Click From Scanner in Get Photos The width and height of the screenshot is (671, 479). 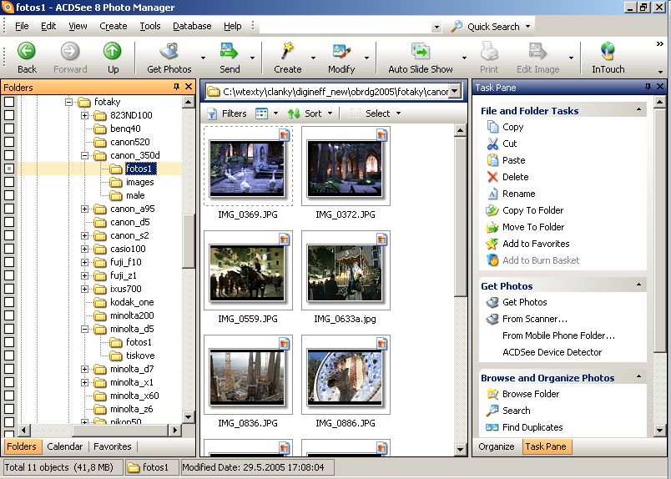click(534, 319)
